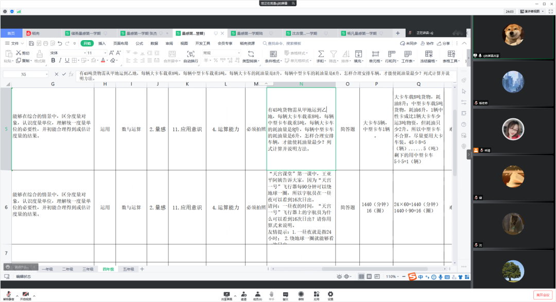Open the Data (数据) ribbon tab
Screen dimensions: 556x302
[x=154, y=43]
